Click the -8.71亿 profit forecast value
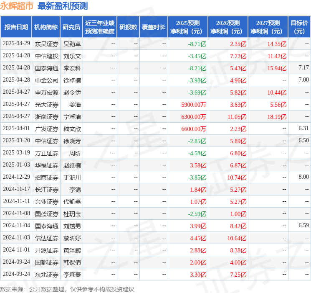Image resolution: width=311 pixels, height=293 pixels. (197, 44)
